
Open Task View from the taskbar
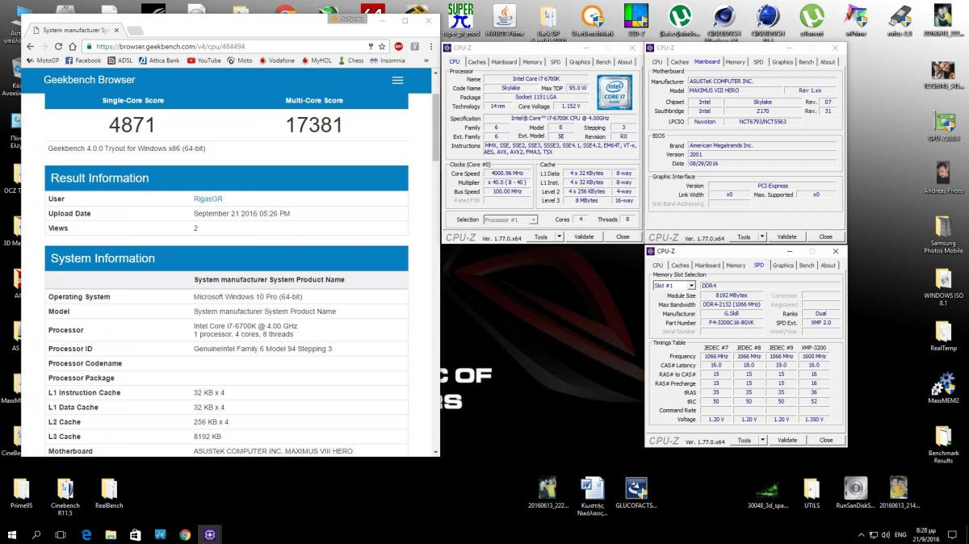coord(61,534)
